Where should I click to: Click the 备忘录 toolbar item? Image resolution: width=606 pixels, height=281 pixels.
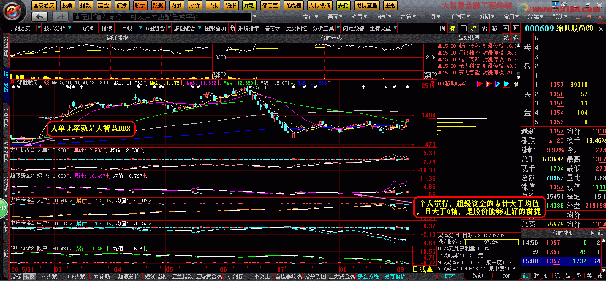[272, 28]
